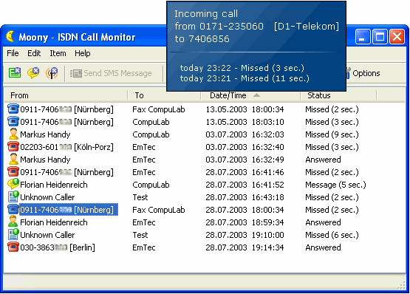The height and width of the screenshot is (294, 410).
Task: Sort by the Date/Time column header
Action: click(250, 95)
